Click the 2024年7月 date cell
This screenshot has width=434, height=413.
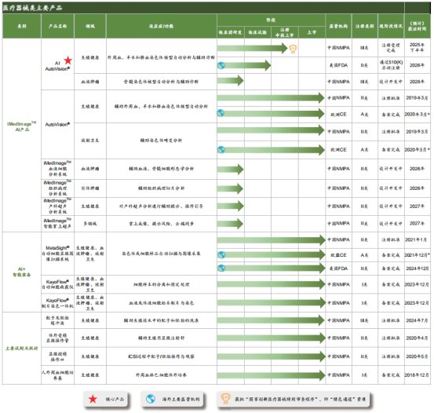tap(417, 320)
